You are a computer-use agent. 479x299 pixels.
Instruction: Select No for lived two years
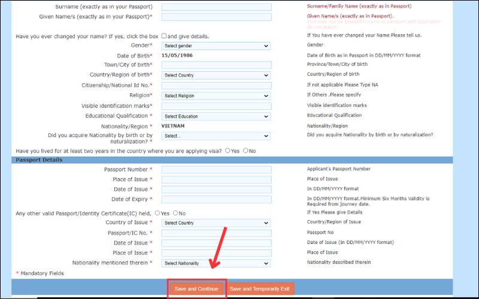[x=245, y=151]
